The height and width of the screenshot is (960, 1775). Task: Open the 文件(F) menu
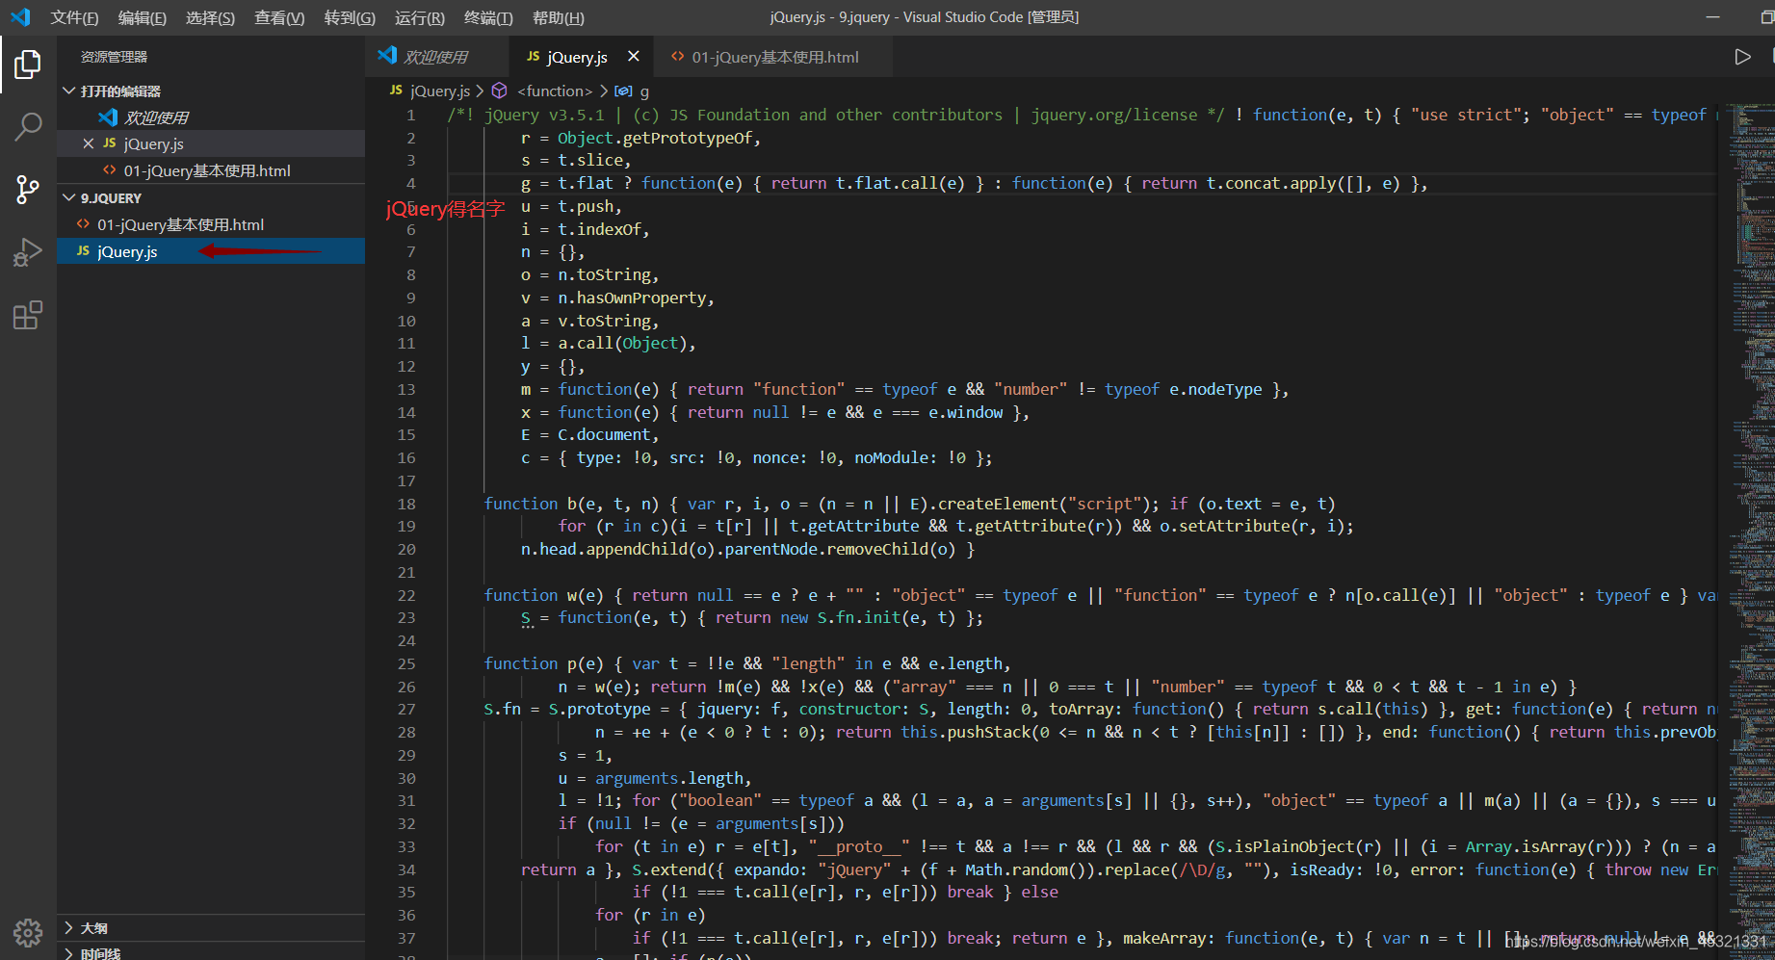74,17
